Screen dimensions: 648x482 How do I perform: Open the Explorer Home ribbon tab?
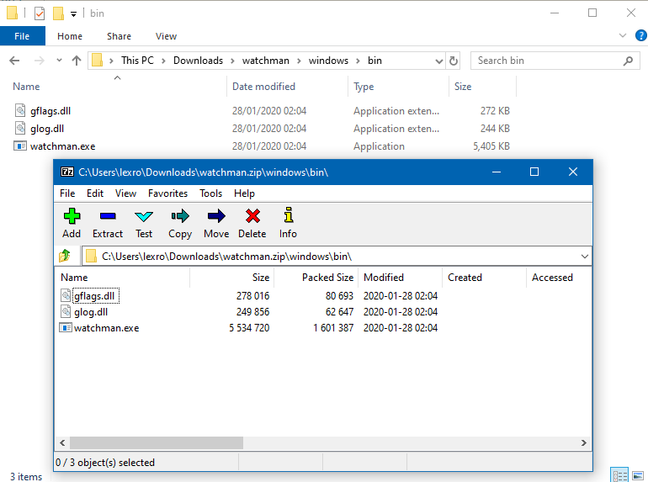[70, 36]
